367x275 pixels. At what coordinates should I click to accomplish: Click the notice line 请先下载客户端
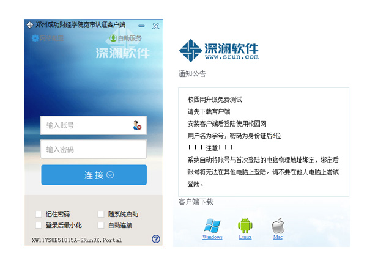click(209, 112)
